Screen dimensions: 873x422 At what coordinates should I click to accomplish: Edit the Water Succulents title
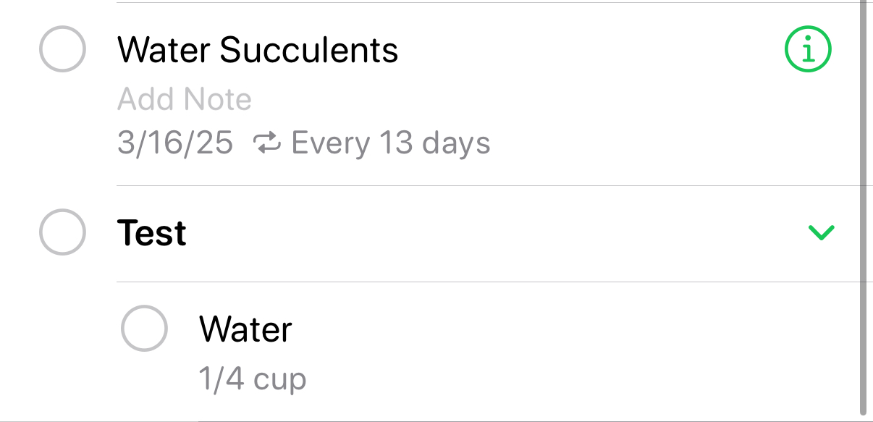tap(258, 50)
